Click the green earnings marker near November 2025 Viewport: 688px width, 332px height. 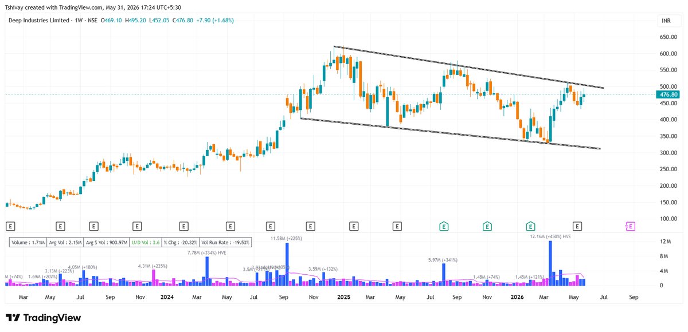[x=487, y=226]
